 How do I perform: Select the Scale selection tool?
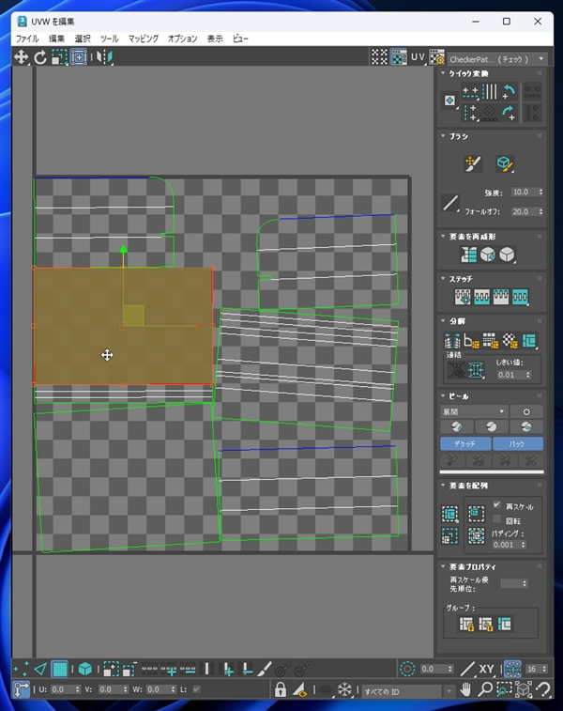click(x=59, y=57)
